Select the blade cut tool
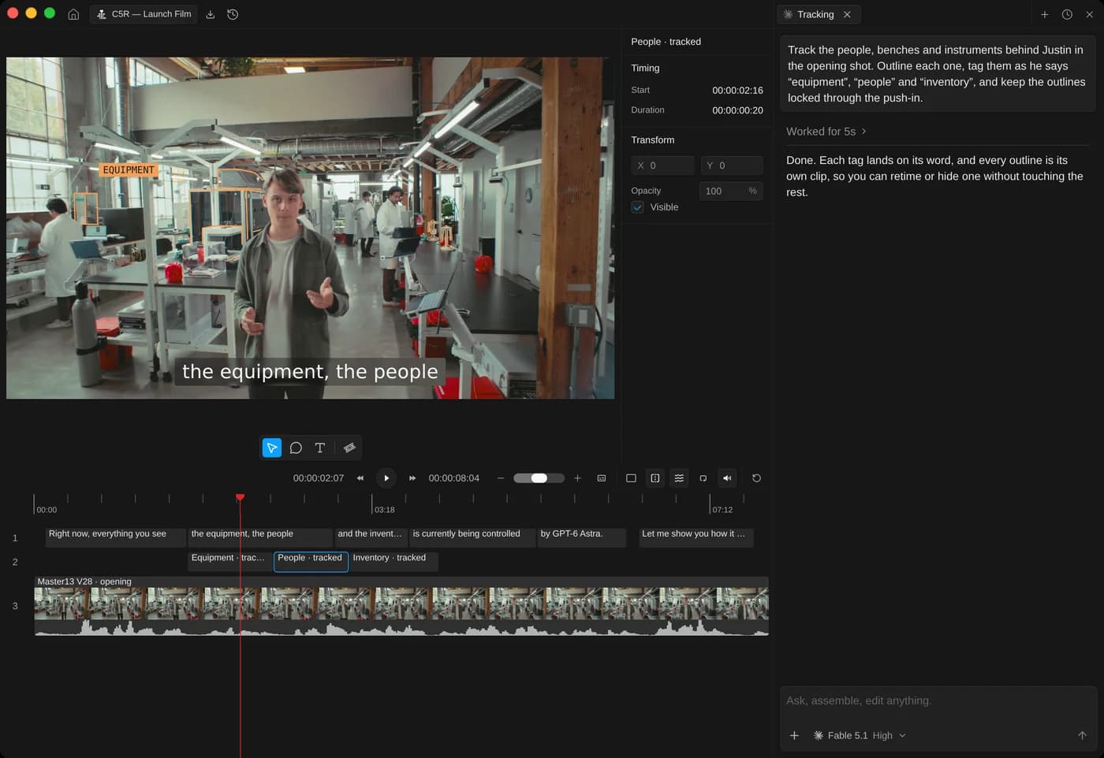 click(349, 448)
